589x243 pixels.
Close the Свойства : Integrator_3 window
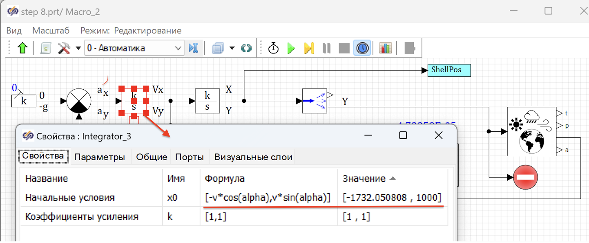[x=439, y=135]
